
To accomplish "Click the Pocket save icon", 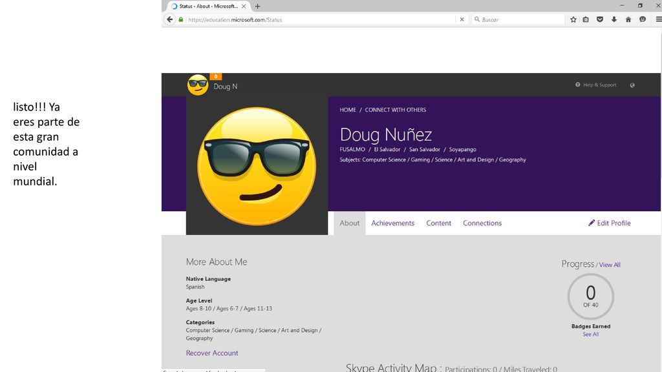I will pyautogui.click(x=599, y=19).
